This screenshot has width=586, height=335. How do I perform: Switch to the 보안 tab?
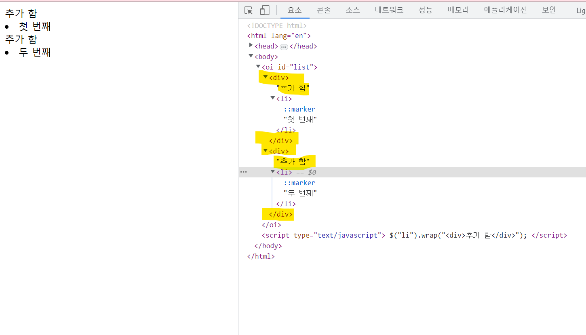click(549, 10)
